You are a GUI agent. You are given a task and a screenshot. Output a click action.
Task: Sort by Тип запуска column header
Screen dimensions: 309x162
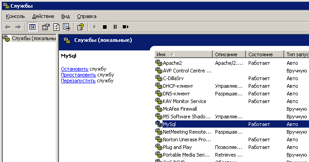point(296,54)
